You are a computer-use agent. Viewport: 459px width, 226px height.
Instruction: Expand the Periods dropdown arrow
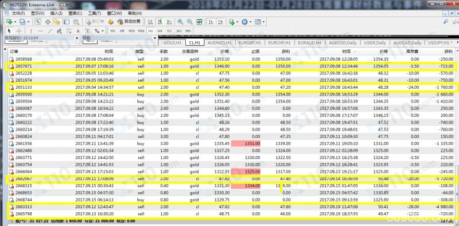tap(251, 22)
